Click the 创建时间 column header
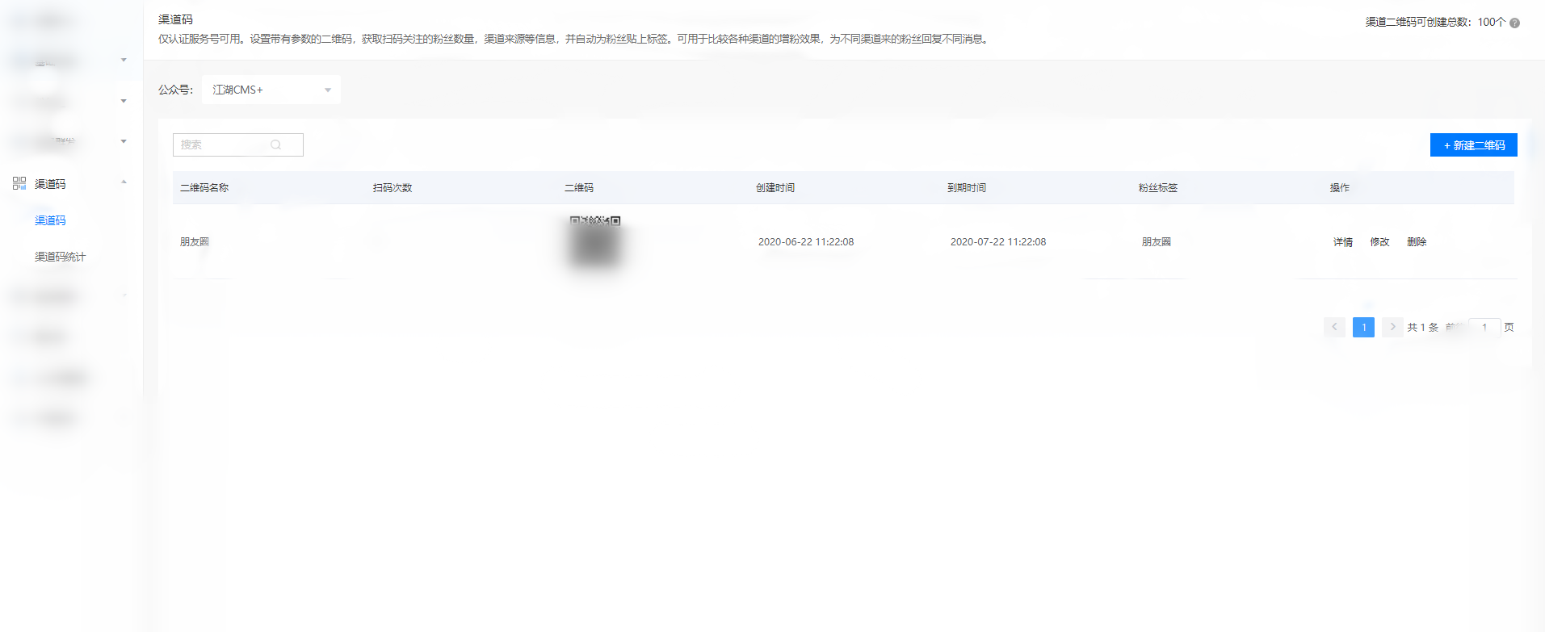This screenshot has width=1545, height=632. pos(775,187)
